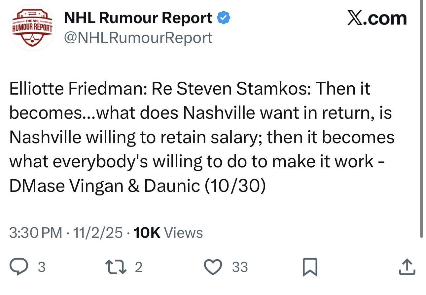Open the share menu via the upload icon

(406, 267)
